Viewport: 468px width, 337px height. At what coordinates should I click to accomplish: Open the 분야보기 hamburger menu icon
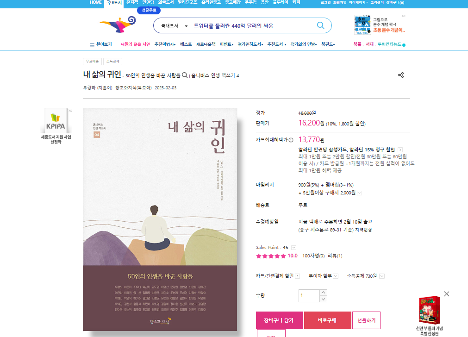point(92,45)
